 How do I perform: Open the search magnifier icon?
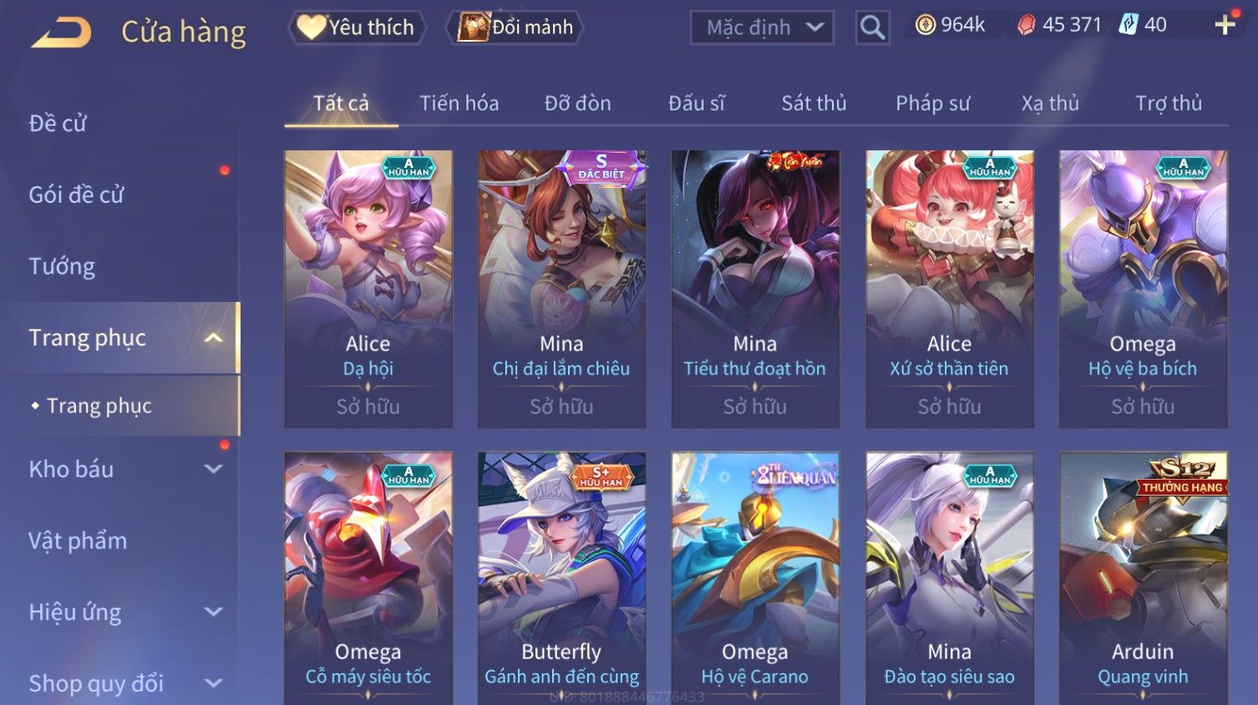coord(872,28)
